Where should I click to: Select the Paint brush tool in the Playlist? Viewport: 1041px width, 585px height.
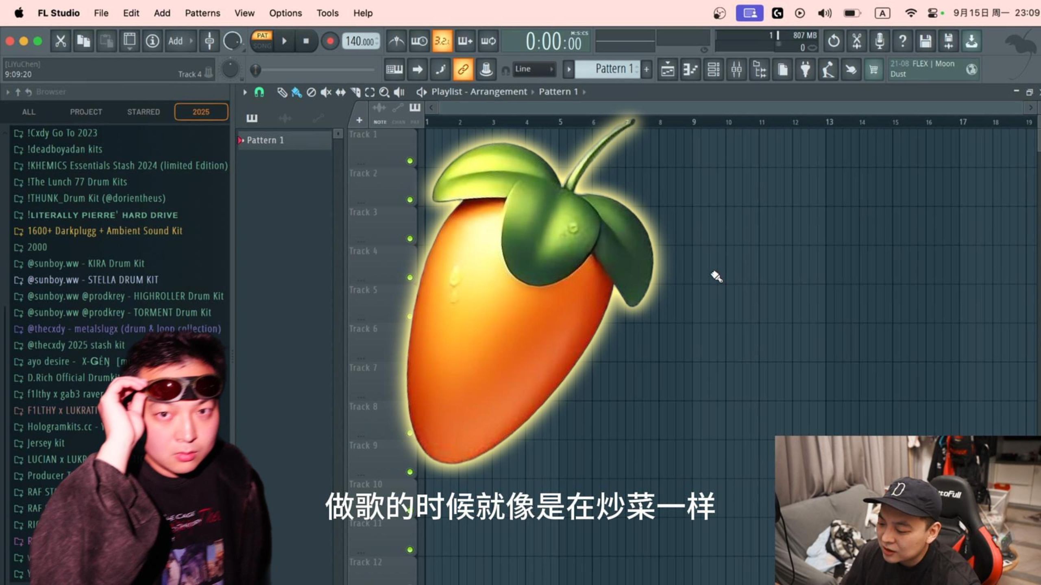point(296,92)
